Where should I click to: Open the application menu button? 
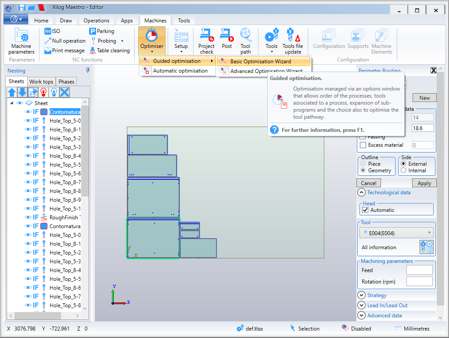pos(16,19)
